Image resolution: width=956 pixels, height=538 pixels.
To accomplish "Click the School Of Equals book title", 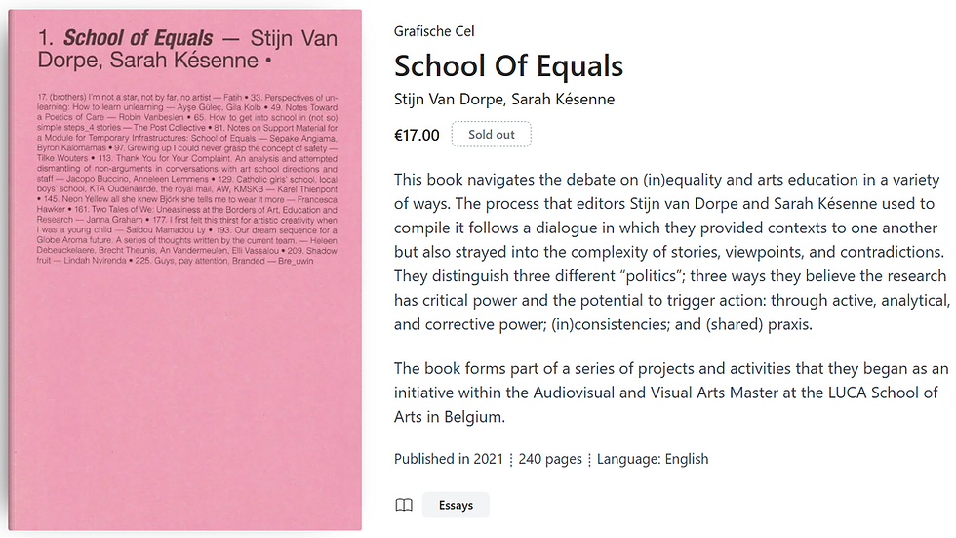I will (x=508, y=65).
